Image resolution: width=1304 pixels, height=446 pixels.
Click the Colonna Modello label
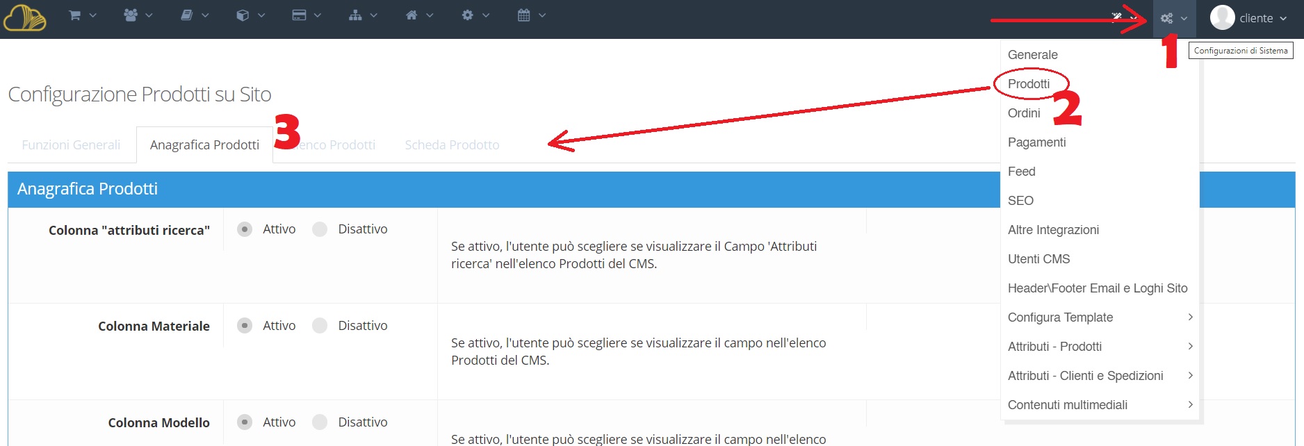pyautogui.click(x=158, y=422)
